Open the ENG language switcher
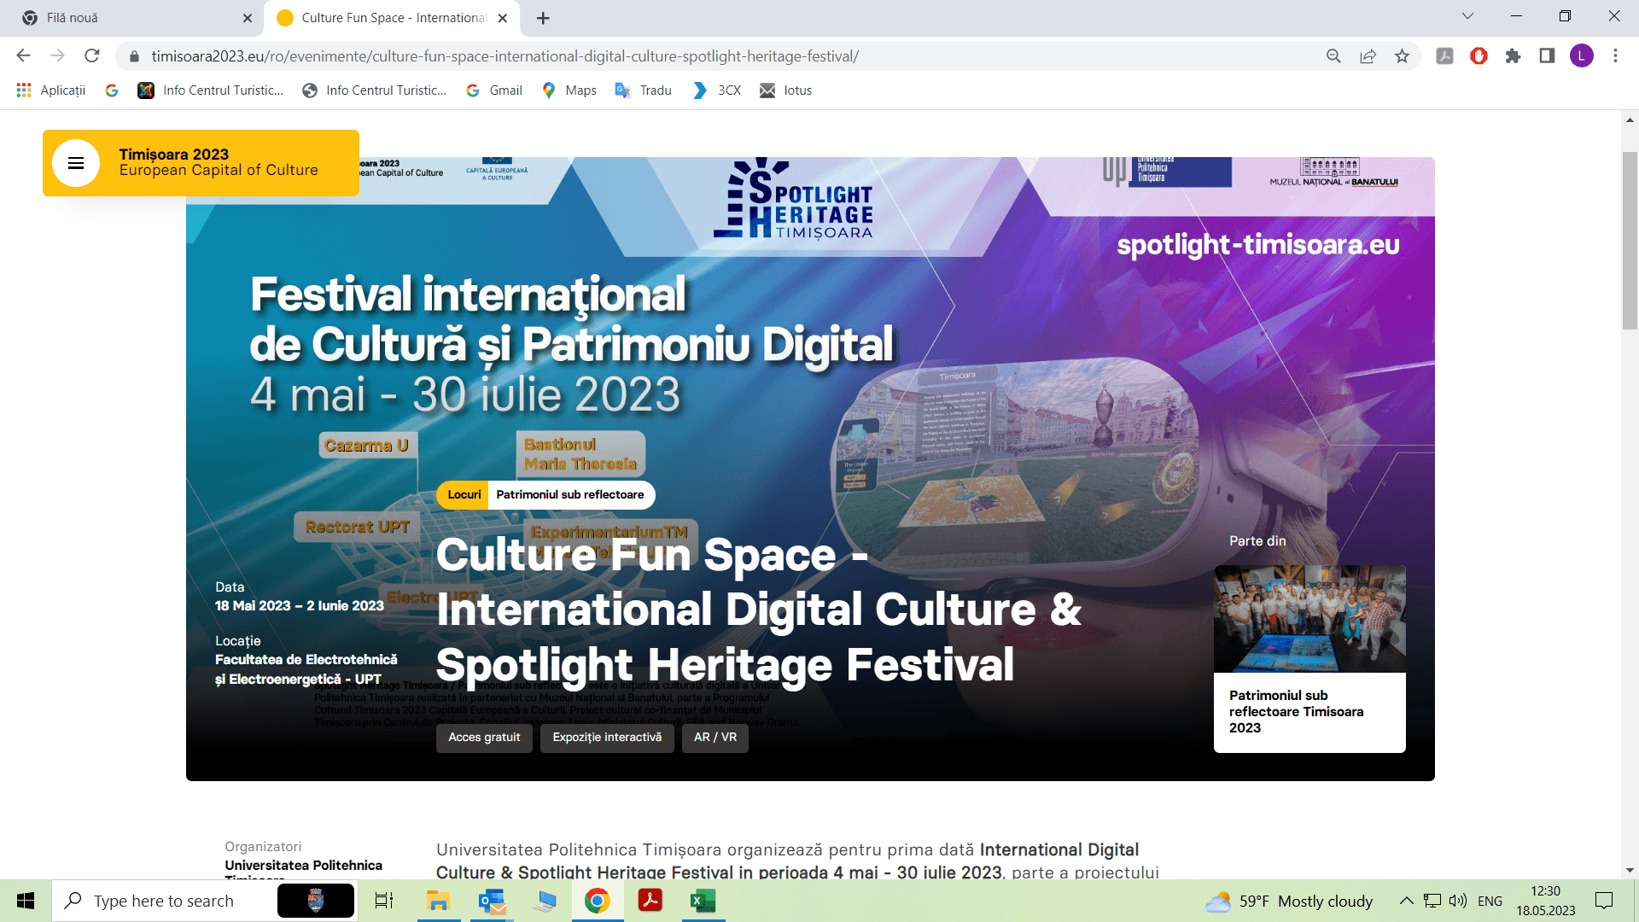Viewport: 1639px width, 922px height. [x=1490, y=901]
